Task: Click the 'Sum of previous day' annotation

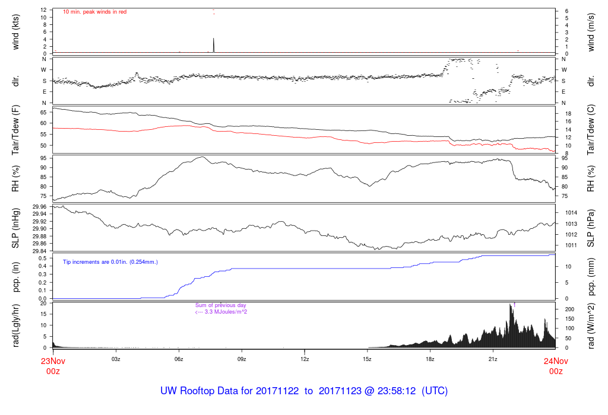Action: pyautogui.click(x=221, y=305)
